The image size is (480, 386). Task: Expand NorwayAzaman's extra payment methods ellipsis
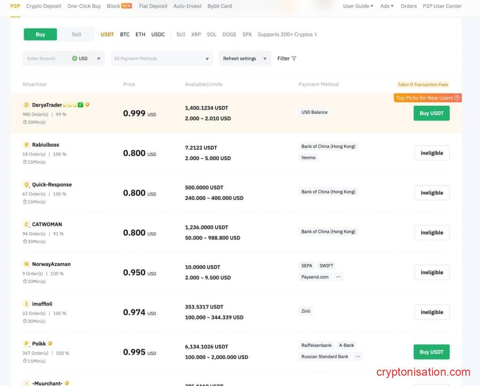[x=338, y=277]
